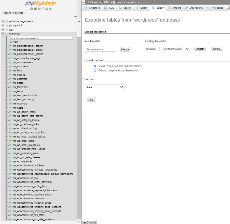
Task: Open the Search tab
Action: (125, 8)
